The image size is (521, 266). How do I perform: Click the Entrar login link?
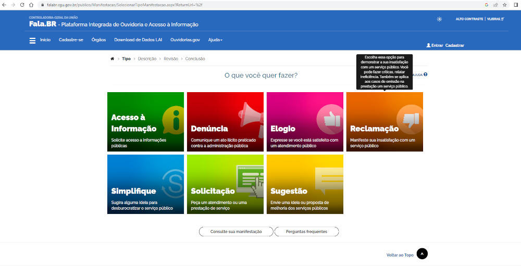pos(437,45)
